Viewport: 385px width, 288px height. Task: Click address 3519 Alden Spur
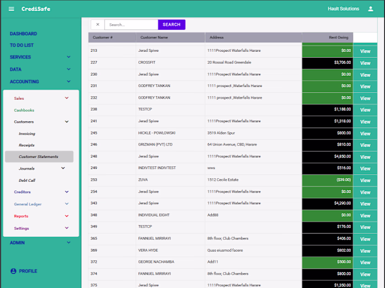click(221, 133)
